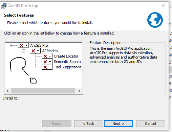Cancel the ArcGIS Pro setup

pyautogui.click(x=151, y=124)
